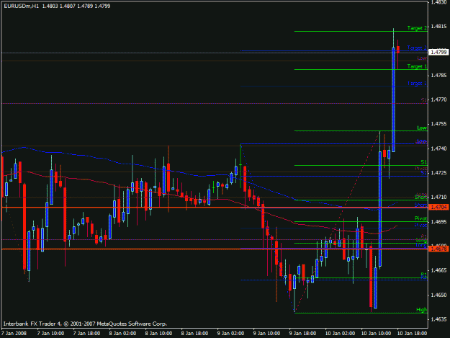Screen dimensions: 450x338
Task: Click the 7 Jan 10:00 time label
Action: tap(51, 334)
